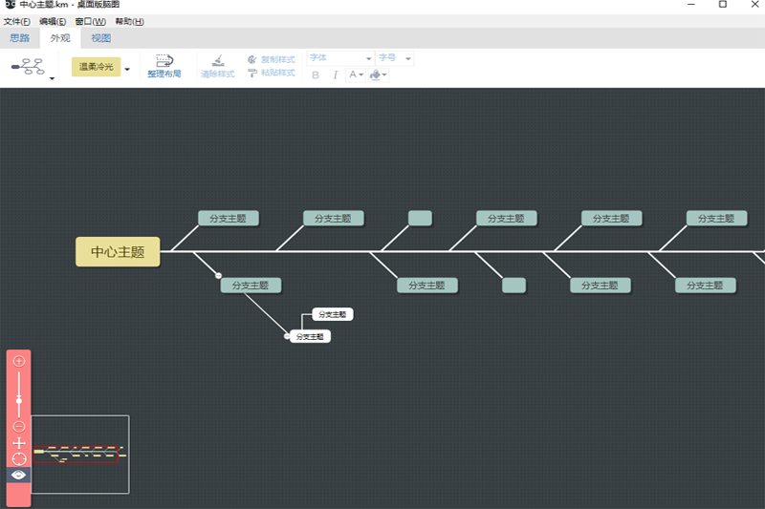Click the zoom in plus icon
The width and height of the screenshot is (765, 509).
pyautogui.click(x=18, y=361)
